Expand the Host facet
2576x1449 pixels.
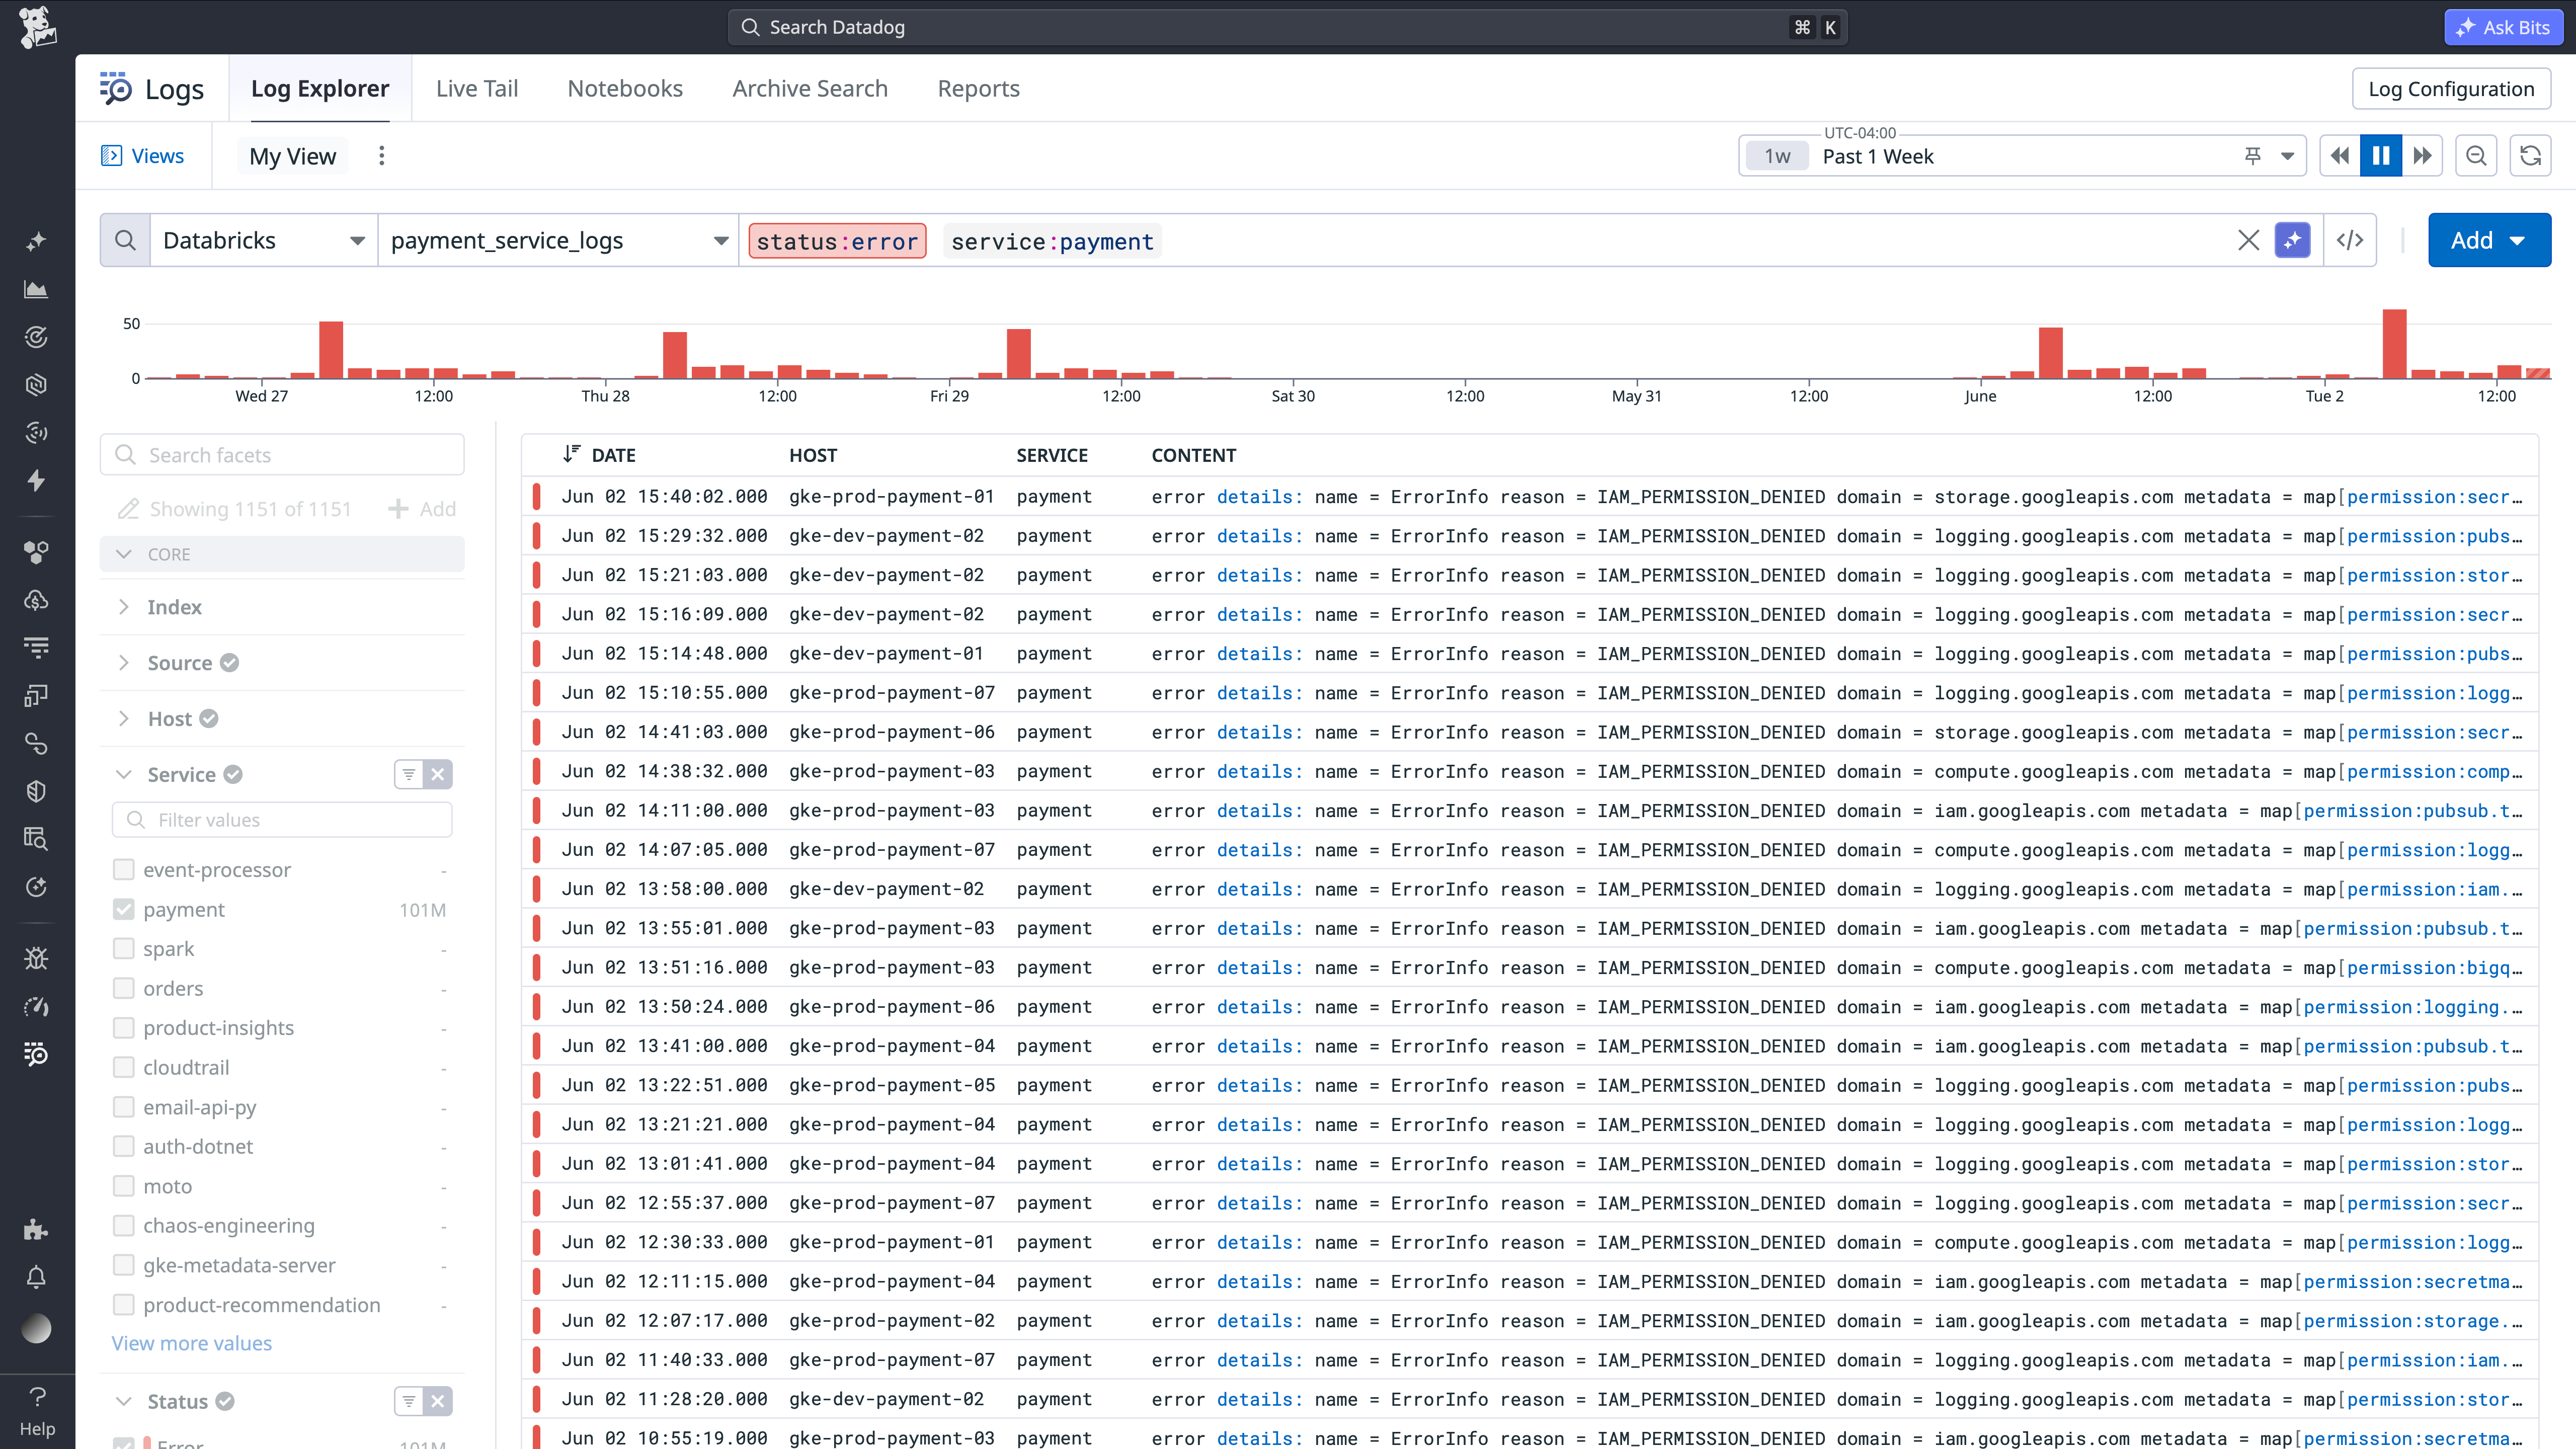click(124, 719)
